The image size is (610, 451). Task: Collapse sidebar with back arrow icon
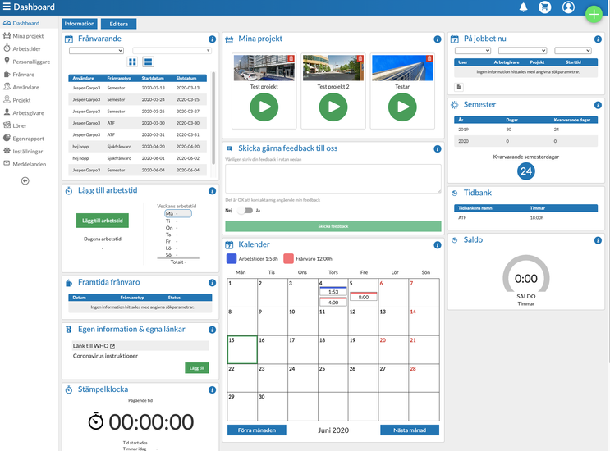tap(25, 180)
